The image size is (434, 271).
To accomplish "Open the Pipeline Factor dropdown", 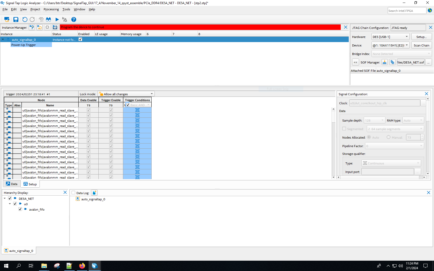I will pos(394,146).
